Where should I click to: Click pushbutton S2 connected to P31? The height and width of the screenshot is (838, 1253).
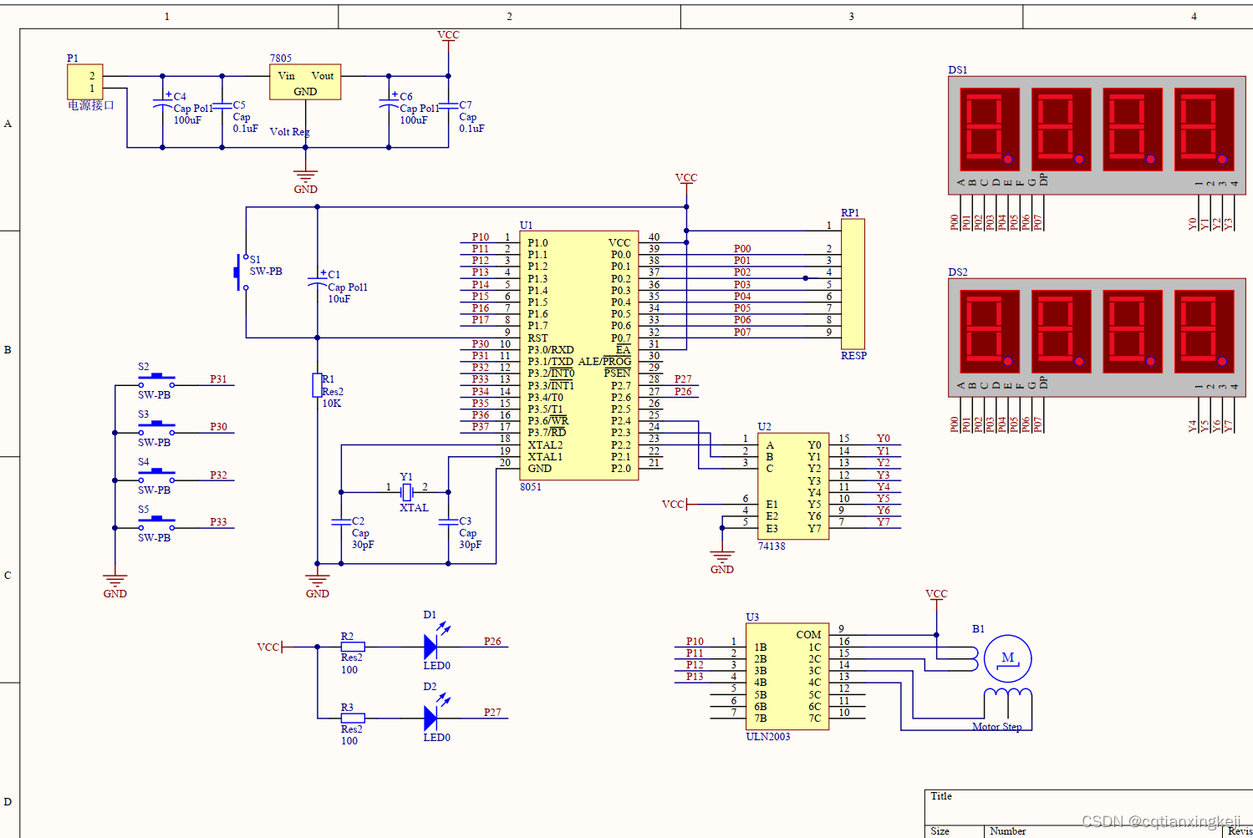pyautogui.click(x=156, y=381)
